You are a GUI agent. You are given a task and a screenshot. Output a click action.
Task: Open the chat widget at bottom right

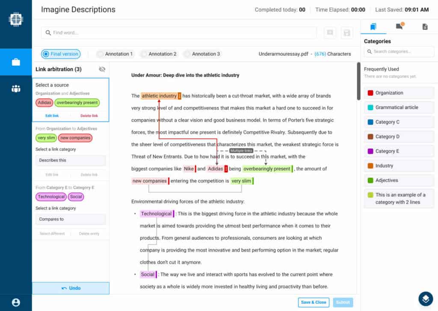click(x=426, y=299)
